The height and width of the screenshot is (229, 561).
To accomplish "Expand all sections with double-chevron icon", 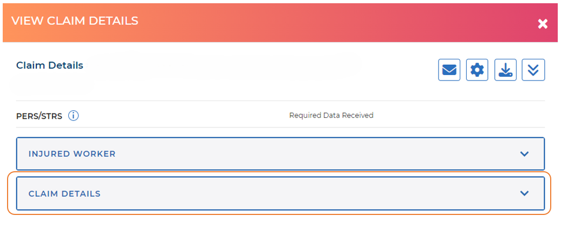I will click(x=533, y=70).
